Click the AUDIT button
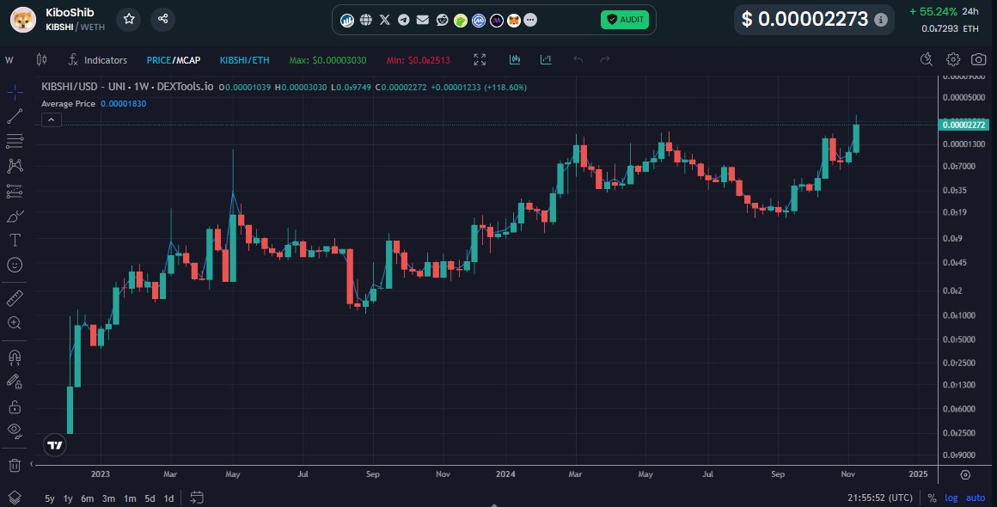This screenshot has height=507, width=997. pos(625,20)
